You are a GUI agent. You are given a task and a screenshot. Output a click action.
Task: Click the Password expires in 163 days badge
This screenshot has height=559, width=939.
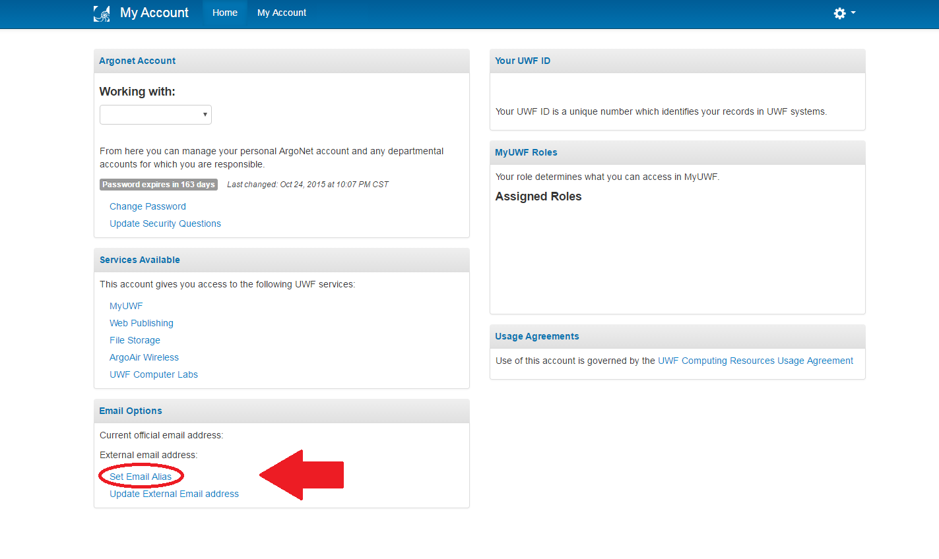tap(158, 185)
